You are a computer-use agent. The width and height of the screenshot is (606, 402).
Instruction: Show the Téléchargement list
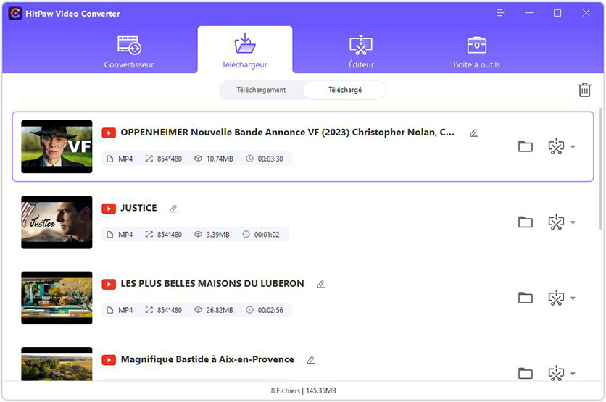coord(261,90)
